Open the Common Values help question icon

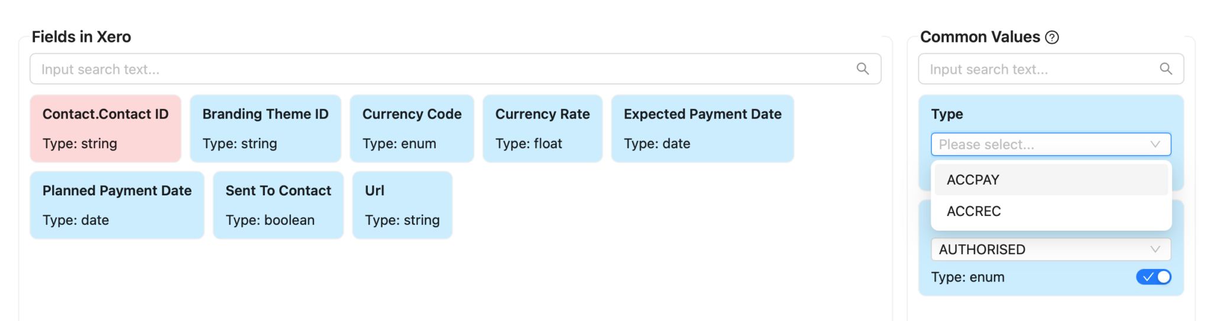(1052, 37)
